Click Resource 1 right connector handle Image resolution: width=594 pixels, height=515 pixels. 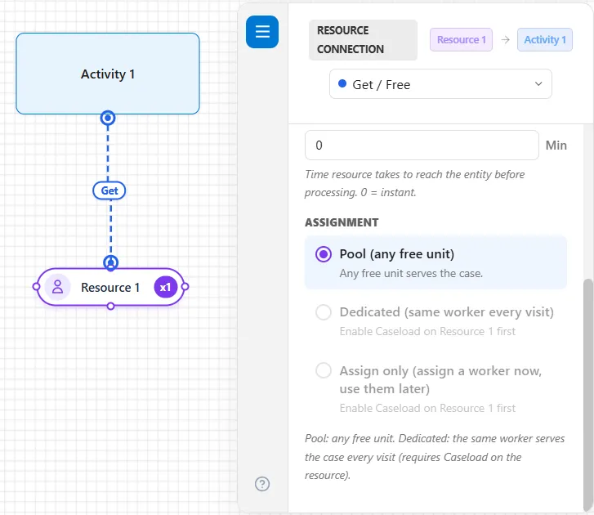[x=185, y=286]
